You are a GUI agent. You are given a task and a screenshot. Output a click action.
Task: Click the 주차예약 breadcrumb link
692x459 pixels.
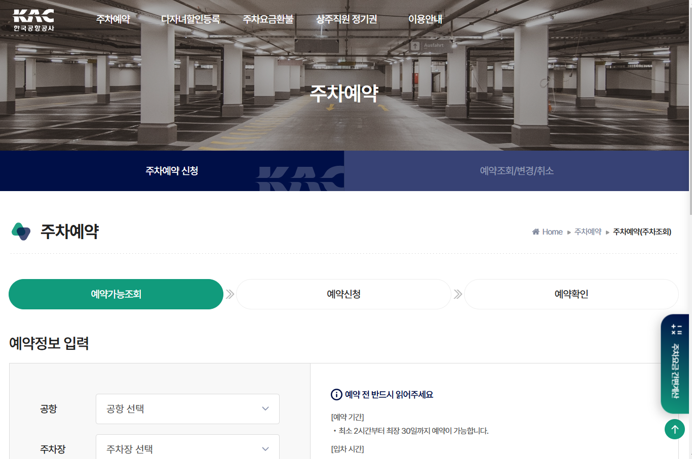coord(588,232)
